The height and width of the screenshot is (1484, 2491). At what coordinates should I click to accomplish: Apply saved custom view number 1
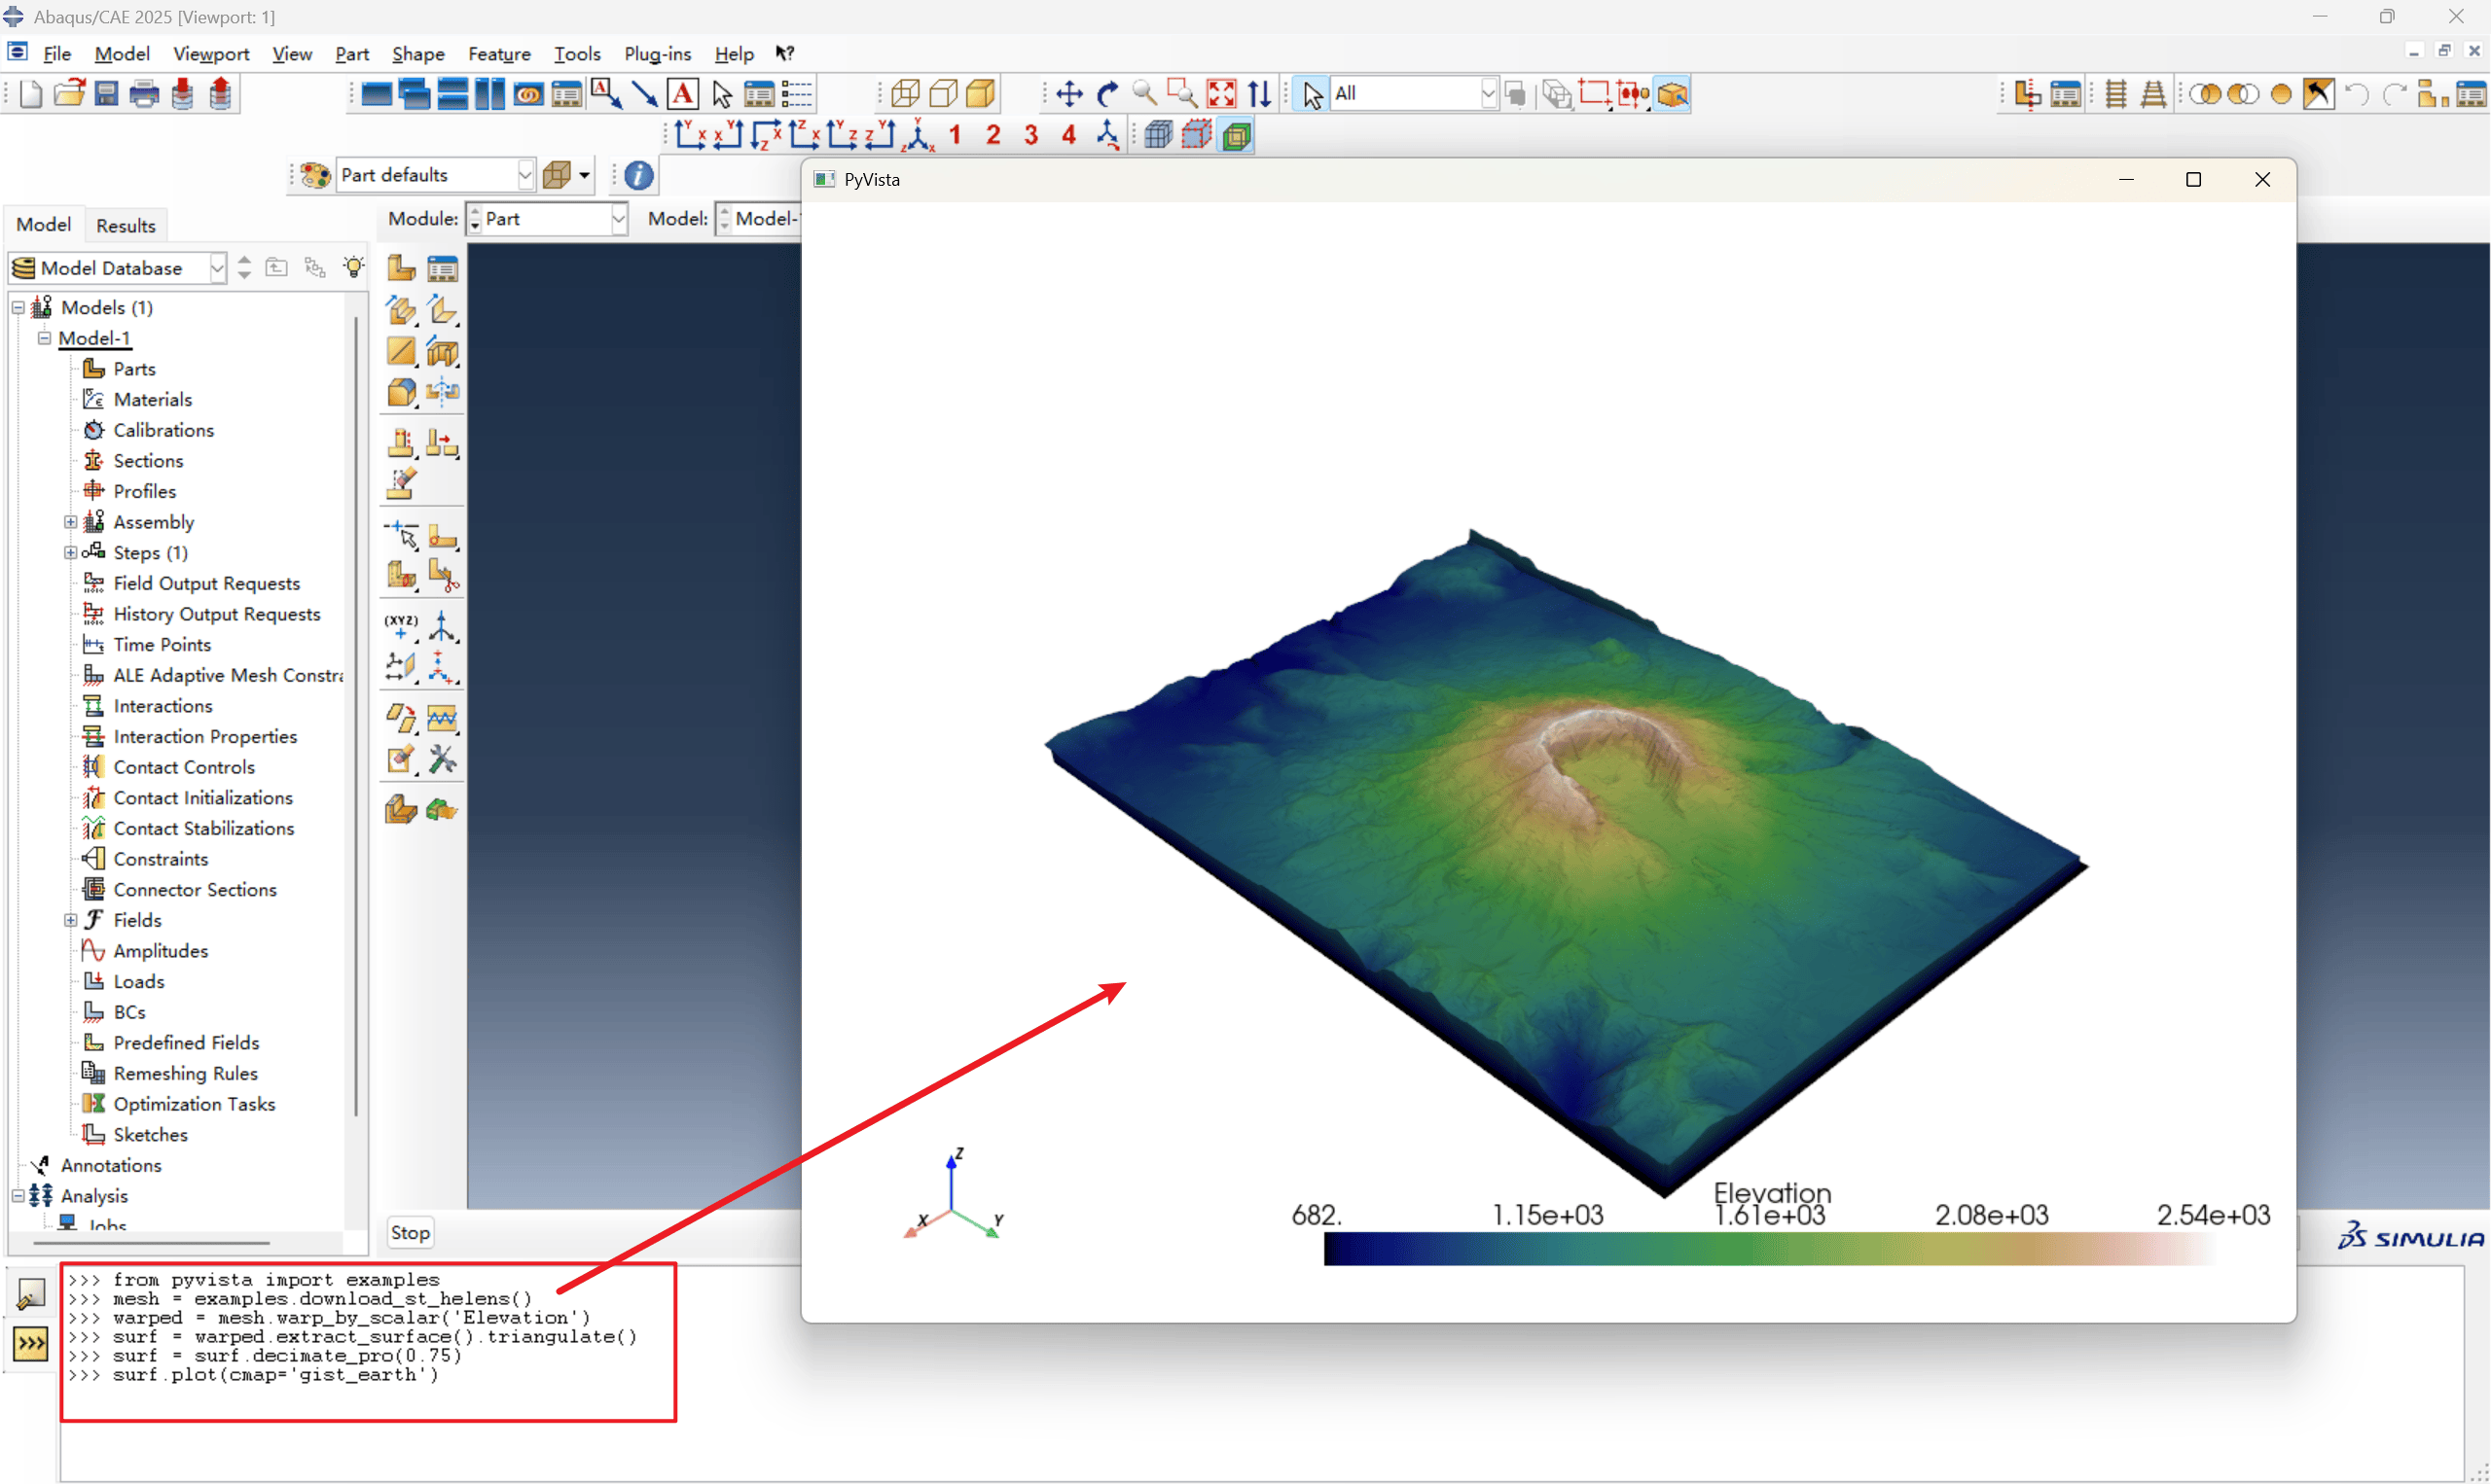[956, 135]
